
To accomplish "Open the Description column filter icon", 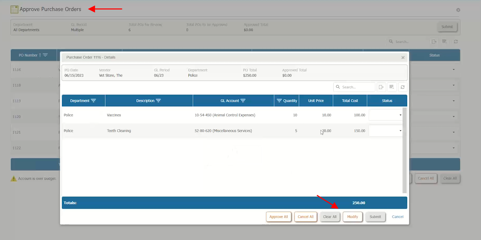I will 158,101.
